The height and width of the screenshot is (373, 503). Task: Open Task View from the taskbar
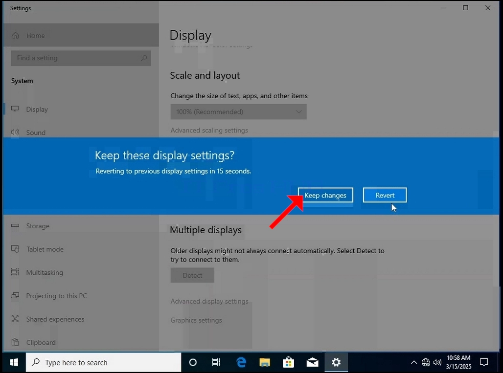click(216, 362)
